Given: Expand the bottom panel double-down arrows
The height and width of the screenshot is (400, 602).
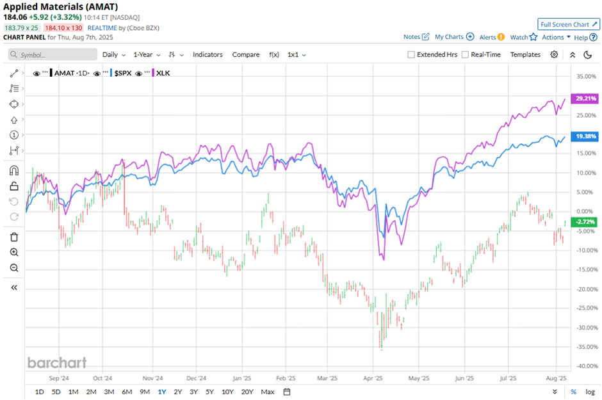Looking at the screenshot, I should click(555, 392).
